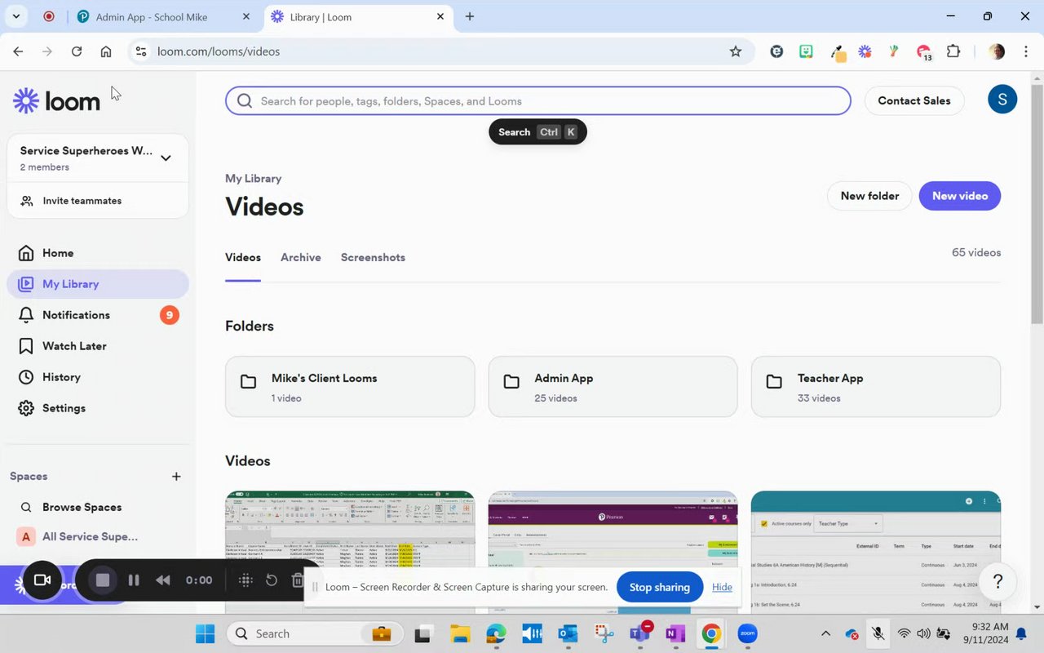Switch to the Videos tab
The height and width of the screenshot is (653, 1044).
[243, 257]
